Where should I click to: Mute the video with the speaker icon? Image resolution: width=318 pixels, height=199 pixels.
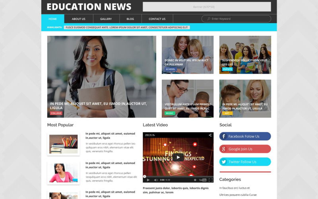point(156,180)
